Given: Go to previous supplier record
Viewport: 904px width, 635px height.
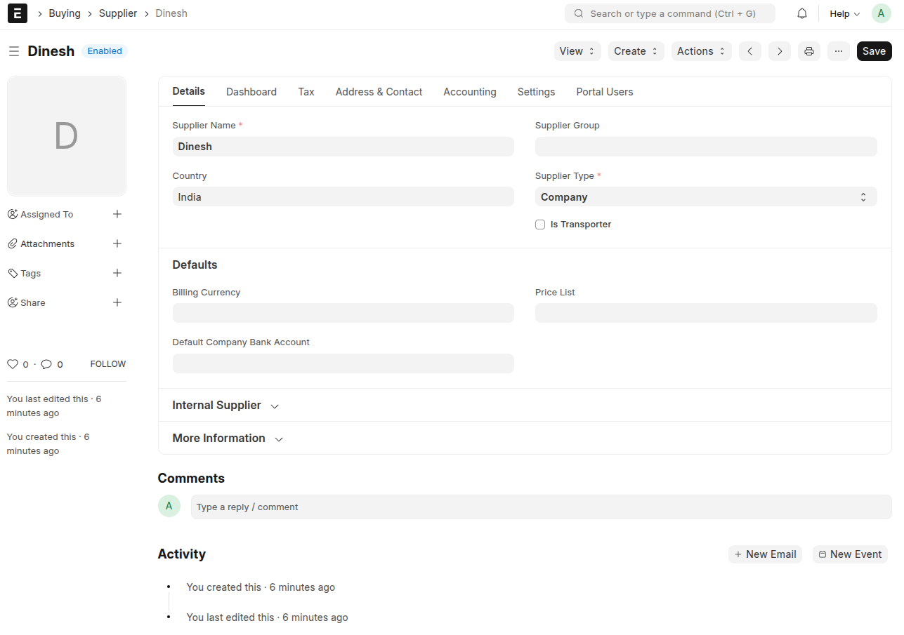Looking at the screenshot, I should click(750, 51).
